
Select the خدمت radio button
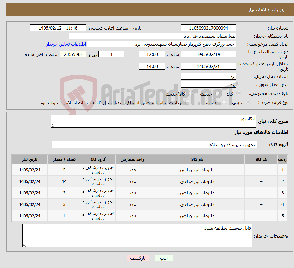218,93
